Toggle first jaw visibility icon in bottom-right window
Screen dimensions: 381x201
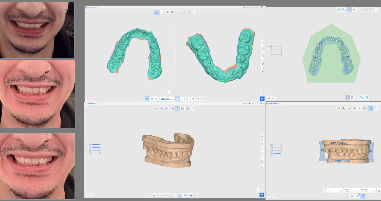pos(271,145)
